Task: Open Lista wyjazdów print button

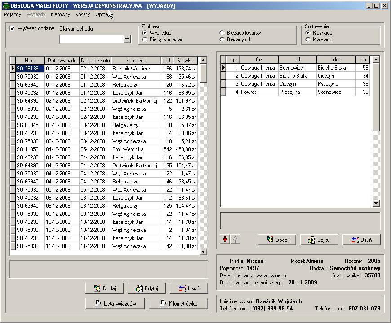Action: [x=115, y=304]
